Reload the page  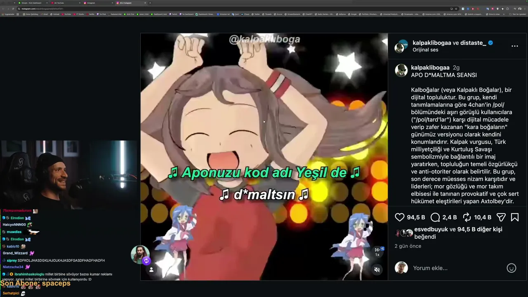[x=13, y=9]
